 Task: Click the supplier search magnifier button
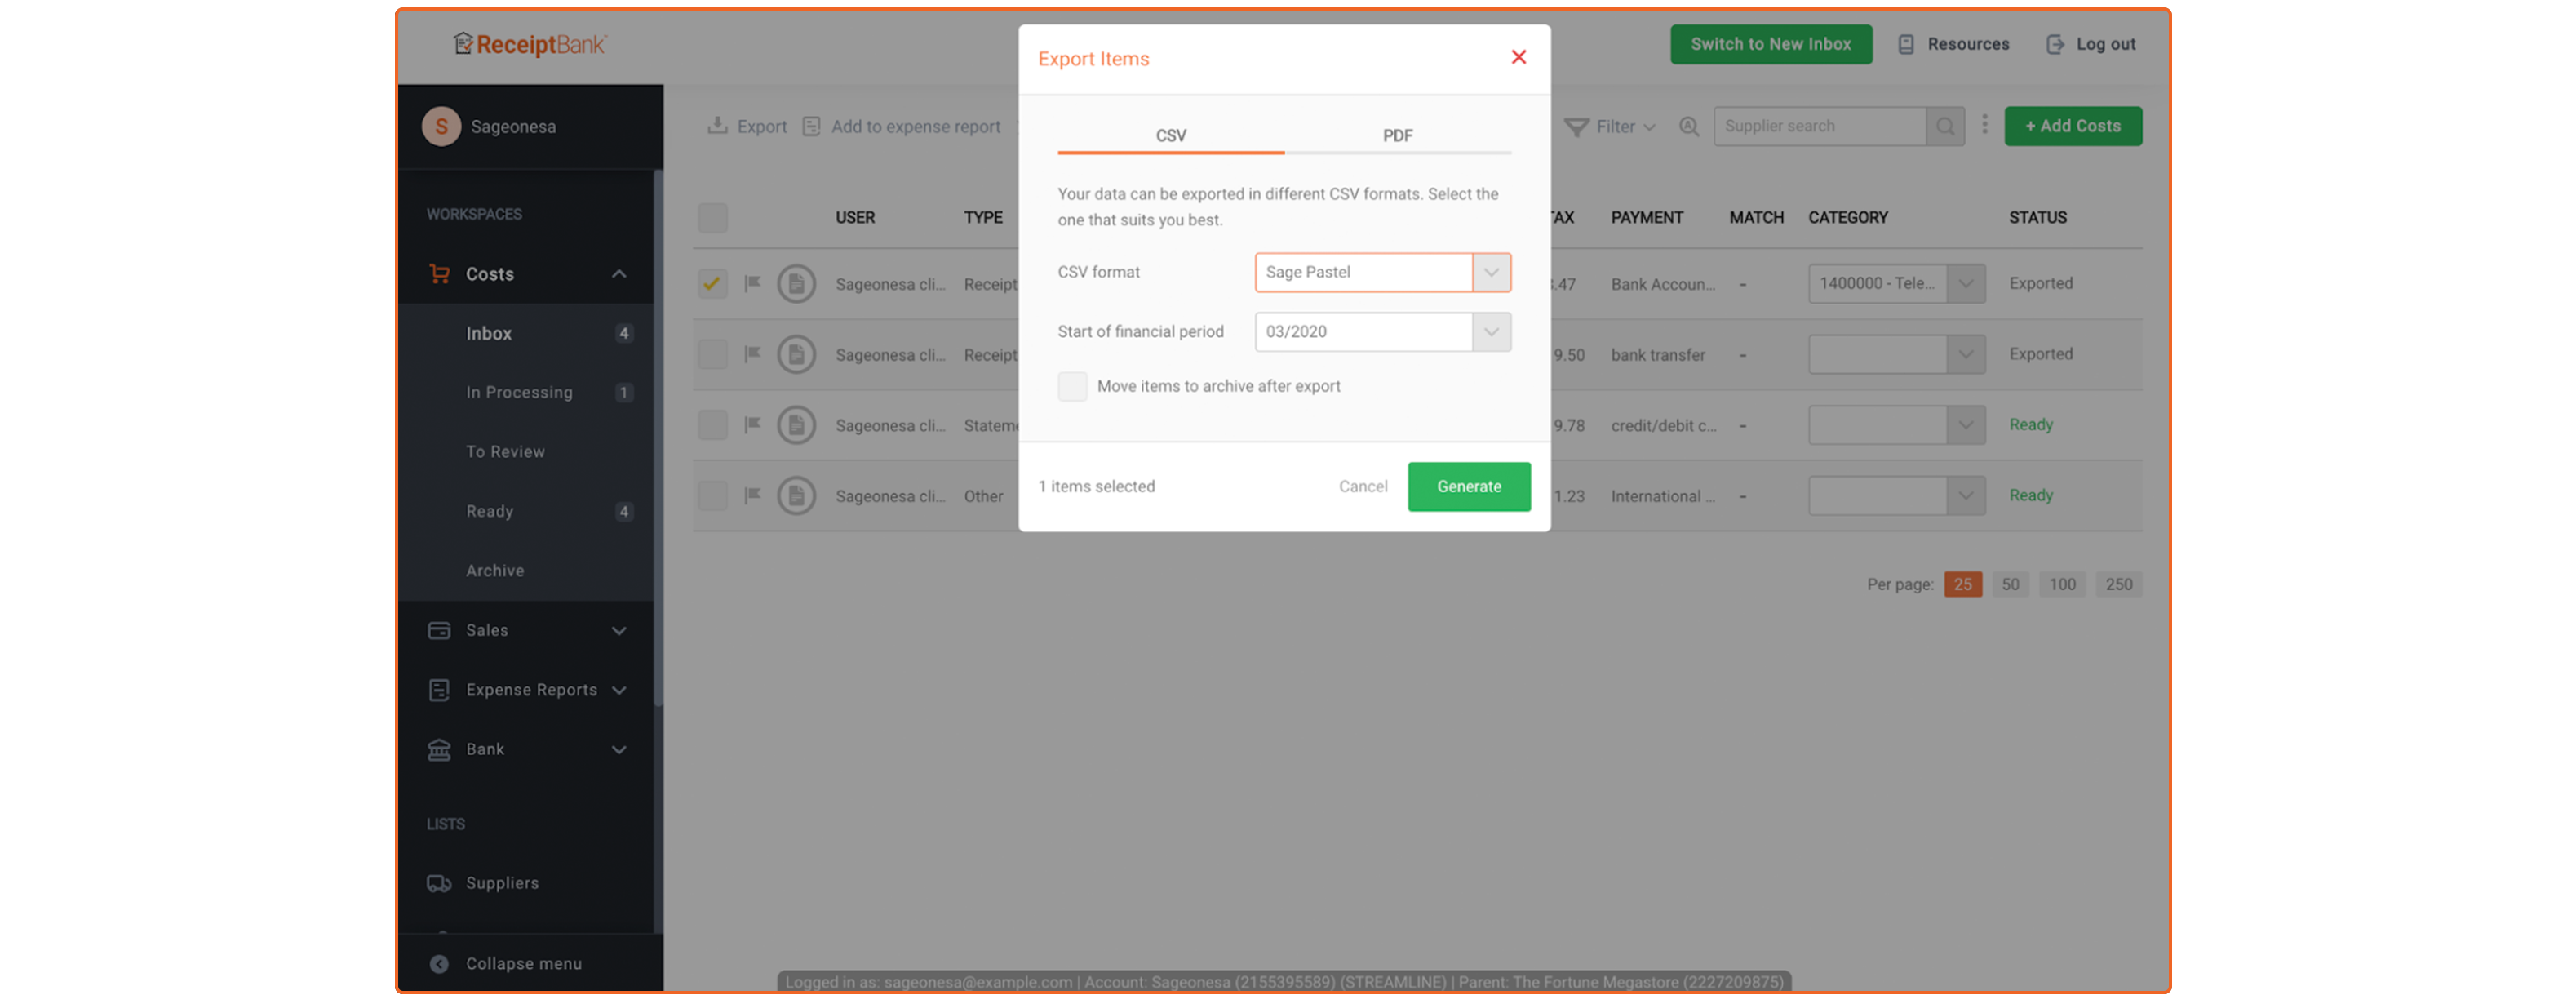tap(1944, 126)
